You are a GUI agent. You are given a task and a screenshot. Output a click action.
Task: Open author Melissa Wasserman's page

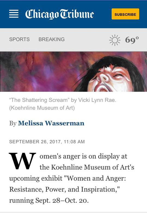click(51, 123)
